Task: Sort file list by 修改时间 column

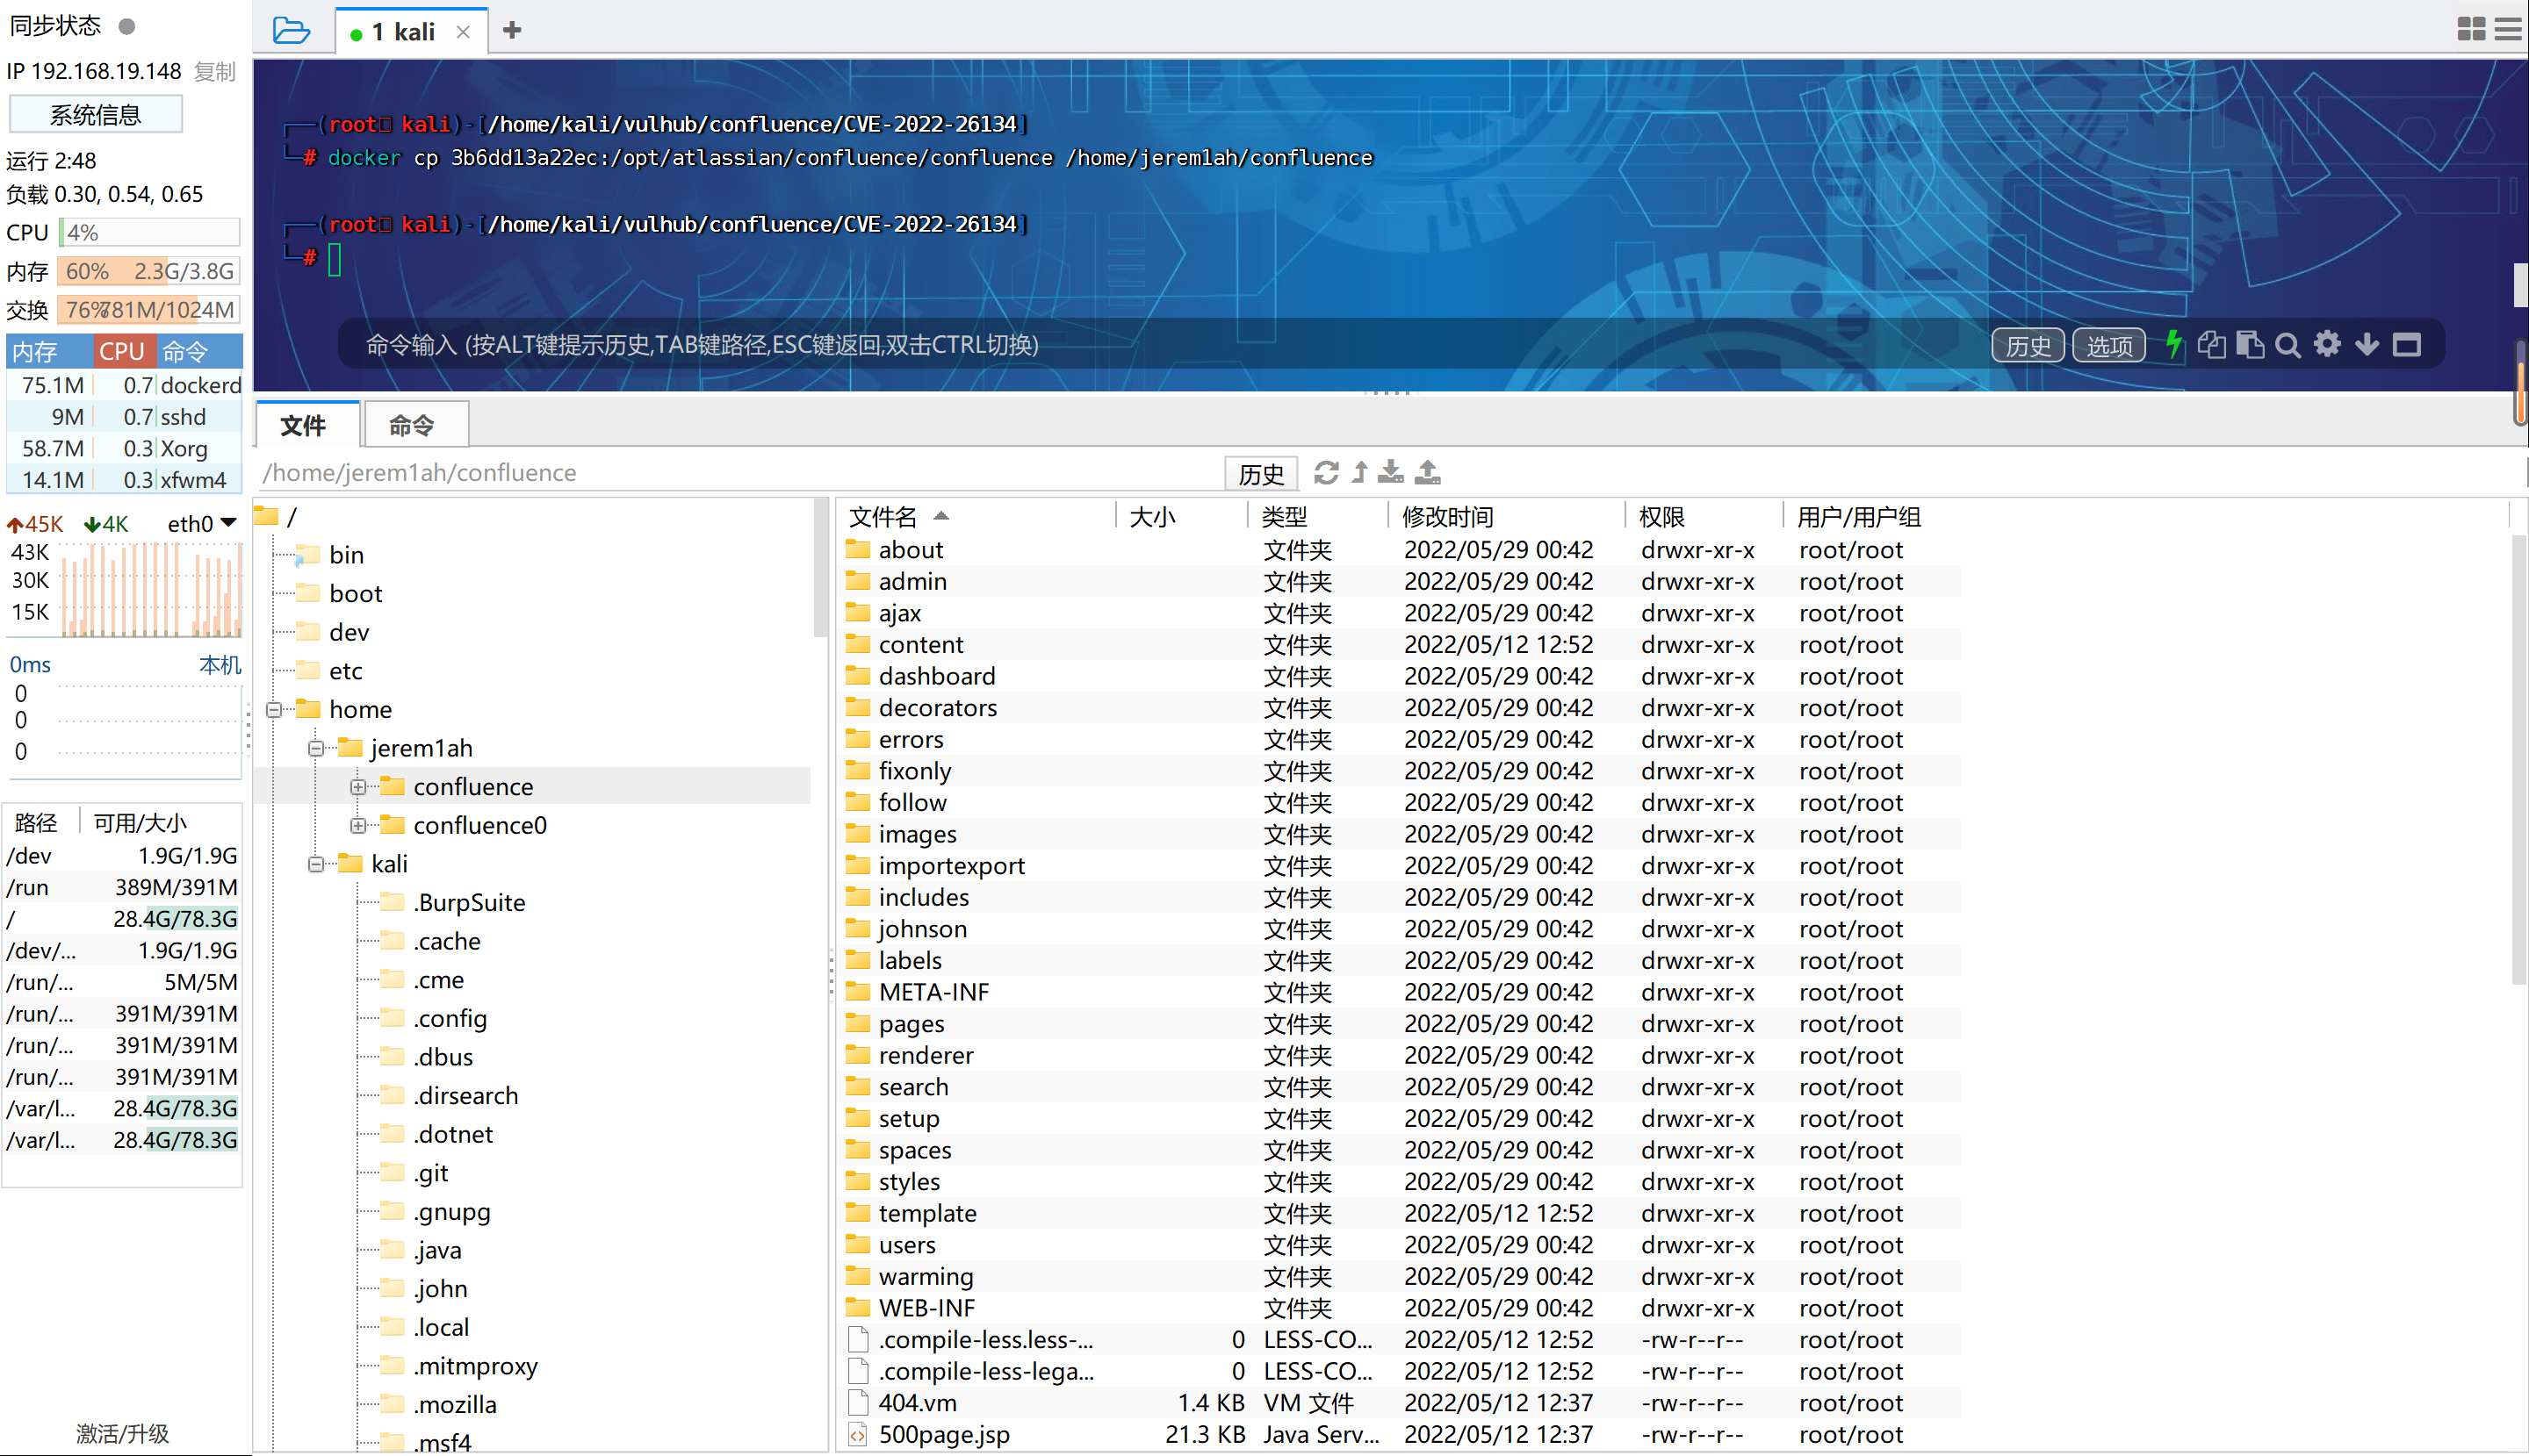Action: point(1506,517)
